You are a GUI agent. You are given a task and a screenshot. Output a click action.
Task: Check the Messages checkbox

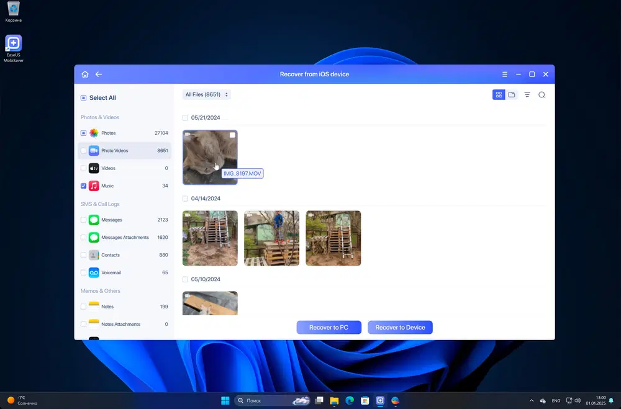tap(84, 220)
